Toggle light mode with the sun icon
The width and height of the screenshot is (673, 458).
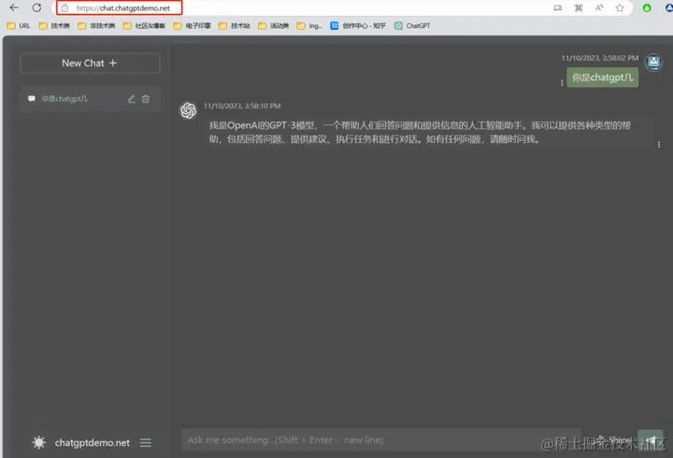[38, 442]
